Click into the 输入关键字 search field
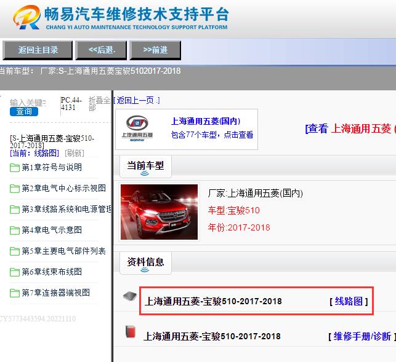This screenshot has height=362, width=396. [x=28, y=103]
